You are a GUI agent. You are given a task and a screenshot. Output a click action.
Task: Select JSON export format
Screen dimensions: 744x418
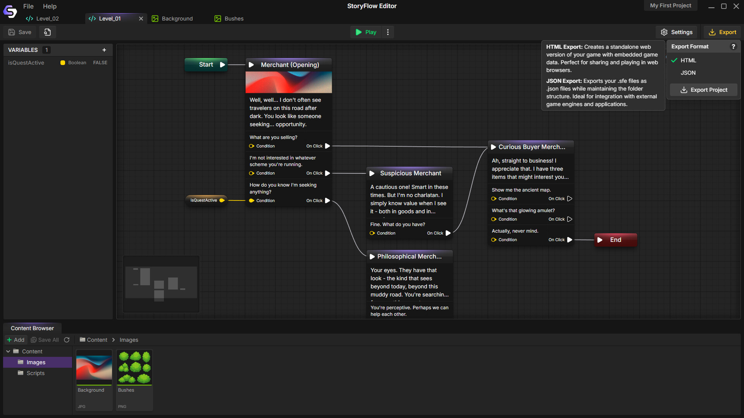[688, 73]
